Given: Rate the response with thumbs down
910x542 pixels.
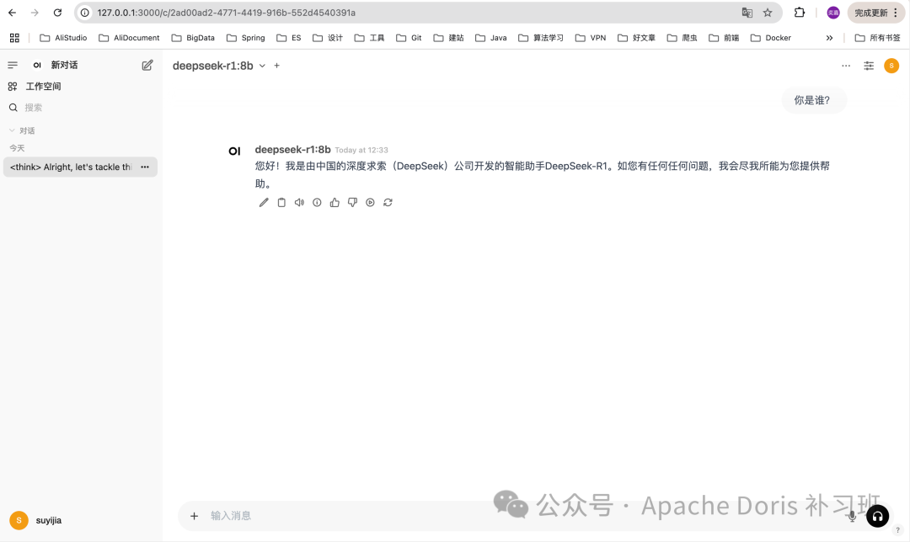Looking at the screenshot, I should pos(352,202).
